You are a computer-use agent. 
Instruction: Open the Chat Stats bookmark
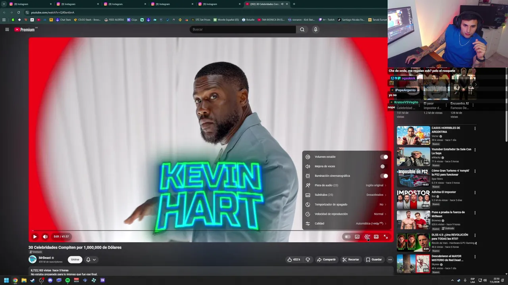point(63,20)
